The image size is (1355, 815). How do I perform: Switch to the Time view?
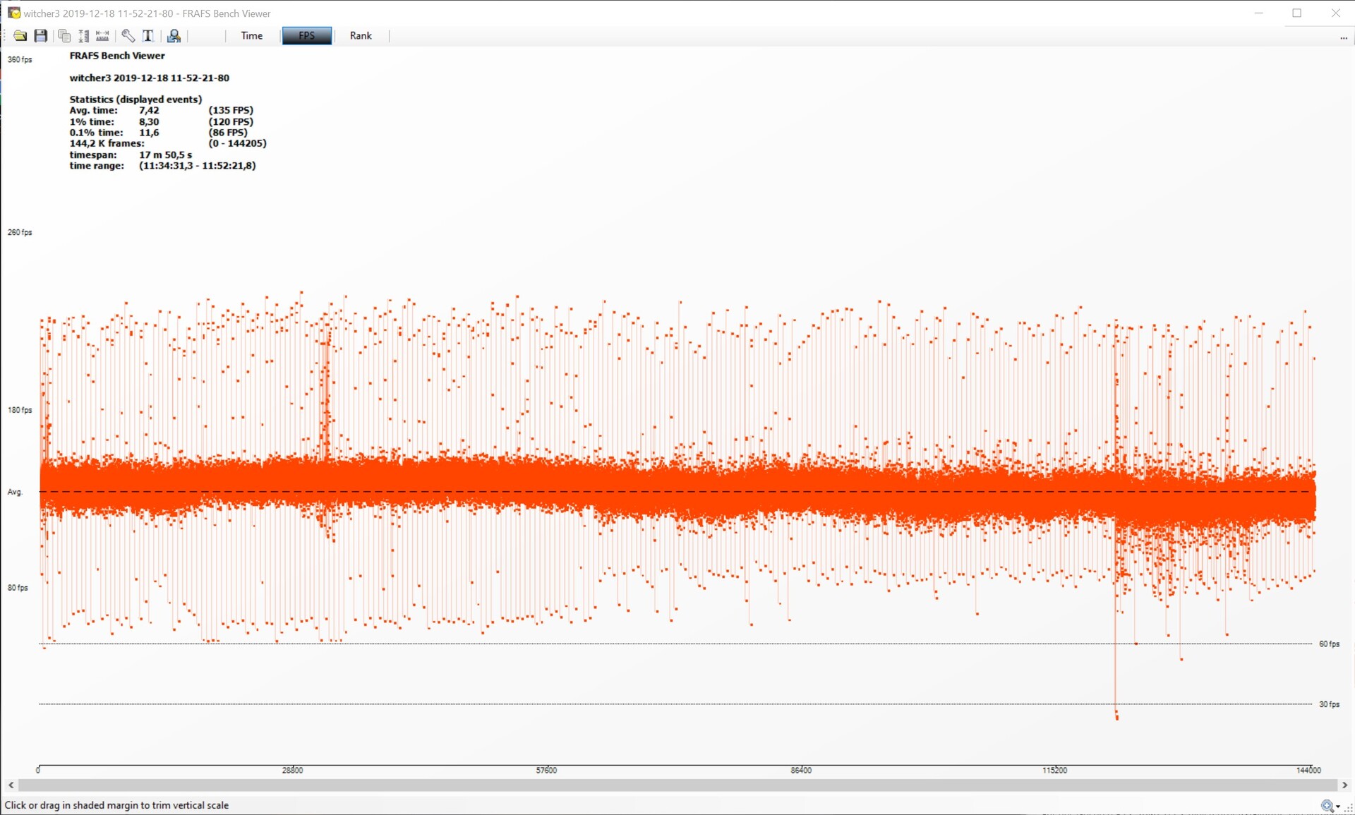coord(251,36)
